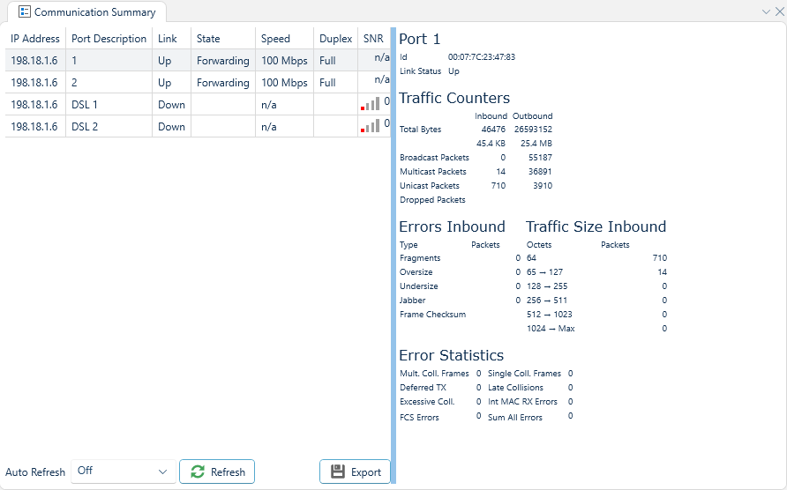Click the Communication Summary tab icon
The width and height of the screenshot is (787, 490).
(x=25, y=11)
